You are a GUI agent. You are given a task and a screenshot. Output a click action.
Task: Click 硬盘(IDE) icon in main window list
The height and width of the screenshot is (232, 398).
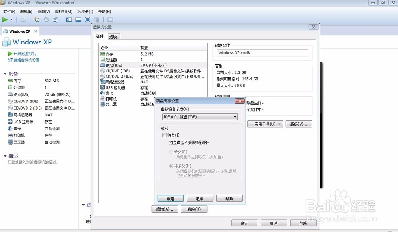tap(10, 94)
